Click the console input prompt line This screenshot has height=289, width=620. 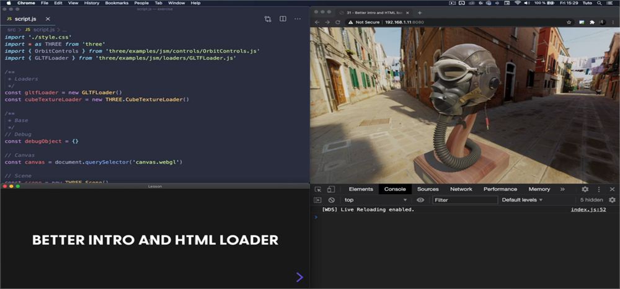pyautogui.click(x=465, y=217)
